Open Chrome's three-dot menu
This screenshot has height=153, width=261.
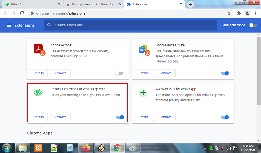click(256, 13)
